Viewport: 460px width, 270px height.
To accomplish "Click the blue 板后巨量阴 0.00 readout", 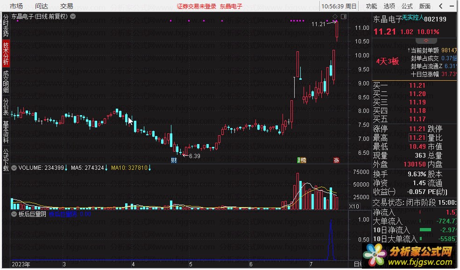I will pos(70,215).
